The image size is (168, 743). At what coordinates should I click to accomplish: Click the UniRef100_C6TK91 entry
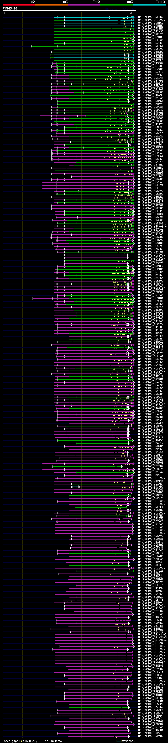(151, 81)
